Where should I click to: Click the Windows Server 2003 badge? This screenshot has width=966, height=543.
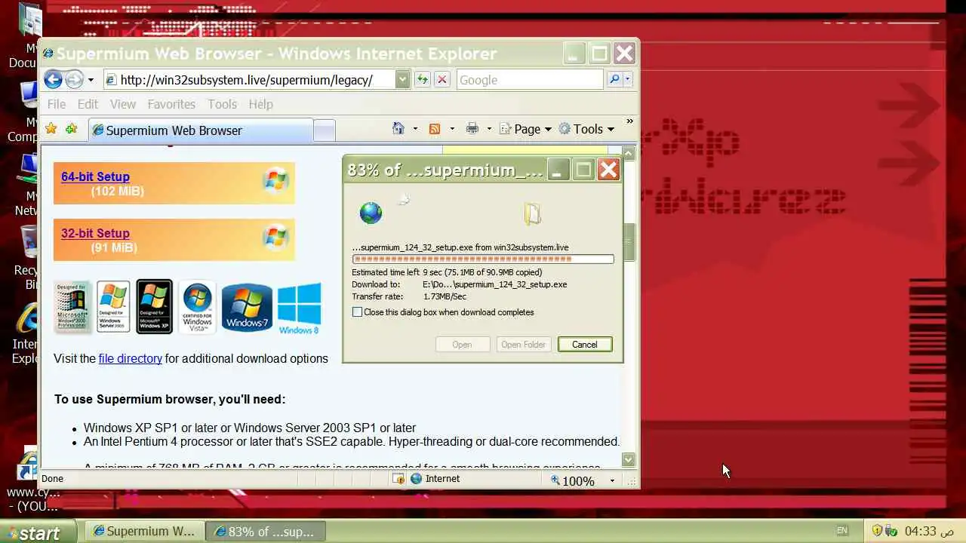[x=113, y=307]
